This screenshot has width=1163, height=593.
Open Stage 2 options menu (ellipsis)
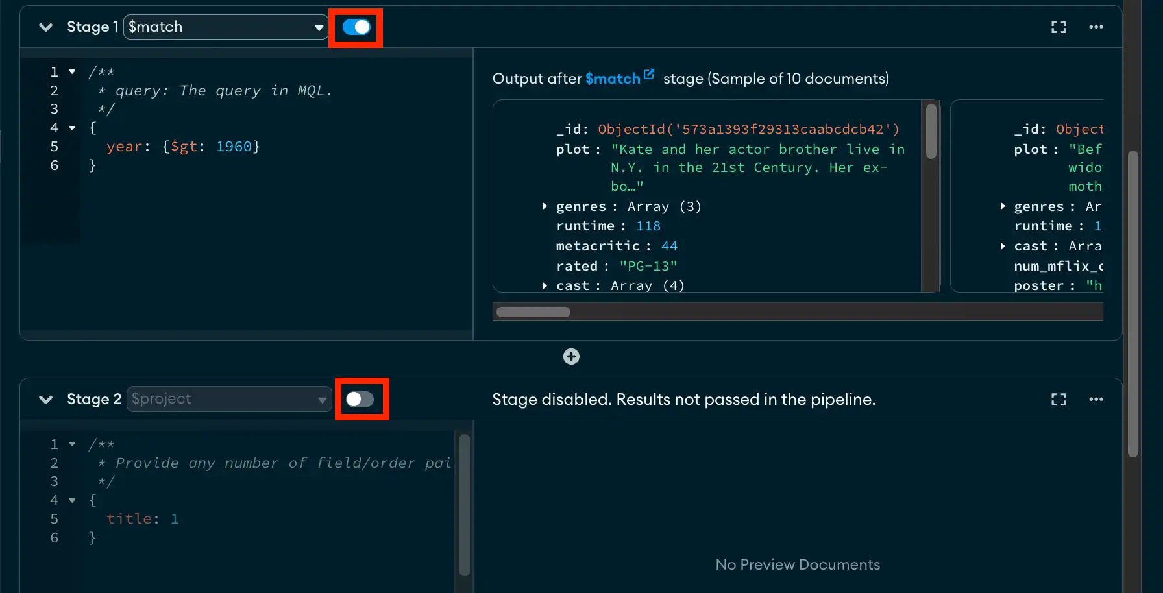pyautogui.click(x=1096, y=399)
